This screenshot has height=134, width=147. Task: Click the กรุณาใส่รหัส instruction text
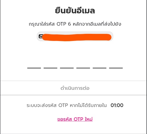tap(75, 24)
